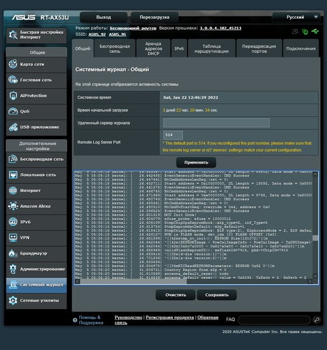
Task: Click log horizontal scrollbar right arrow
Action: 310,282
